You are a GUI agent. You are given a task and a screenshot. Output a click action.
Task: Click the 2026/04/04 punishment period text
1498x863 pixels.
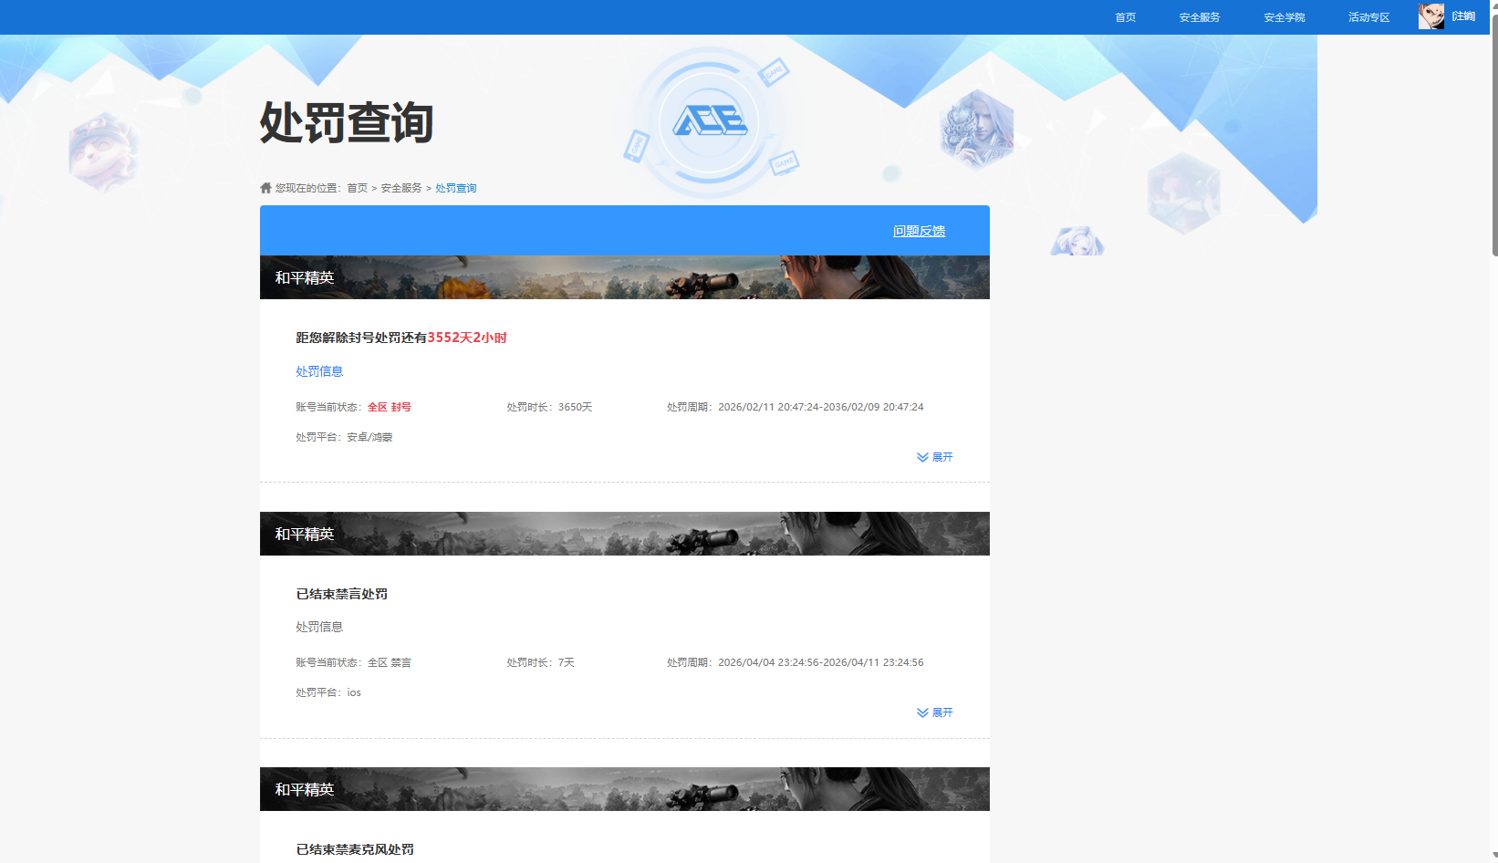coord(796,662)
